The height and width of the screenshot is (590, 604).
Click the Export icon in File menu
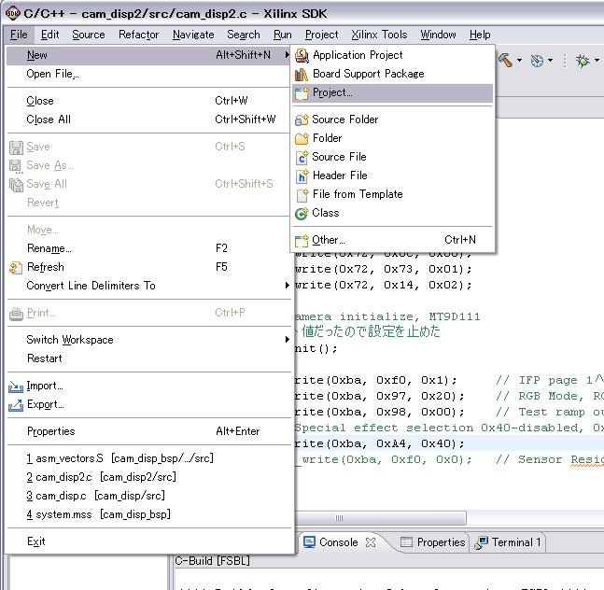[16, 405]
